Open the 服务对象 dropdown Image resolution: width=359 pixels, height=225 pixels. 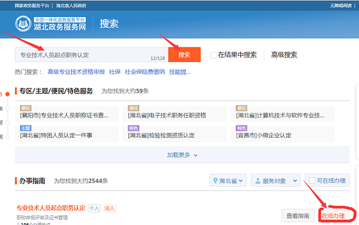276,181
